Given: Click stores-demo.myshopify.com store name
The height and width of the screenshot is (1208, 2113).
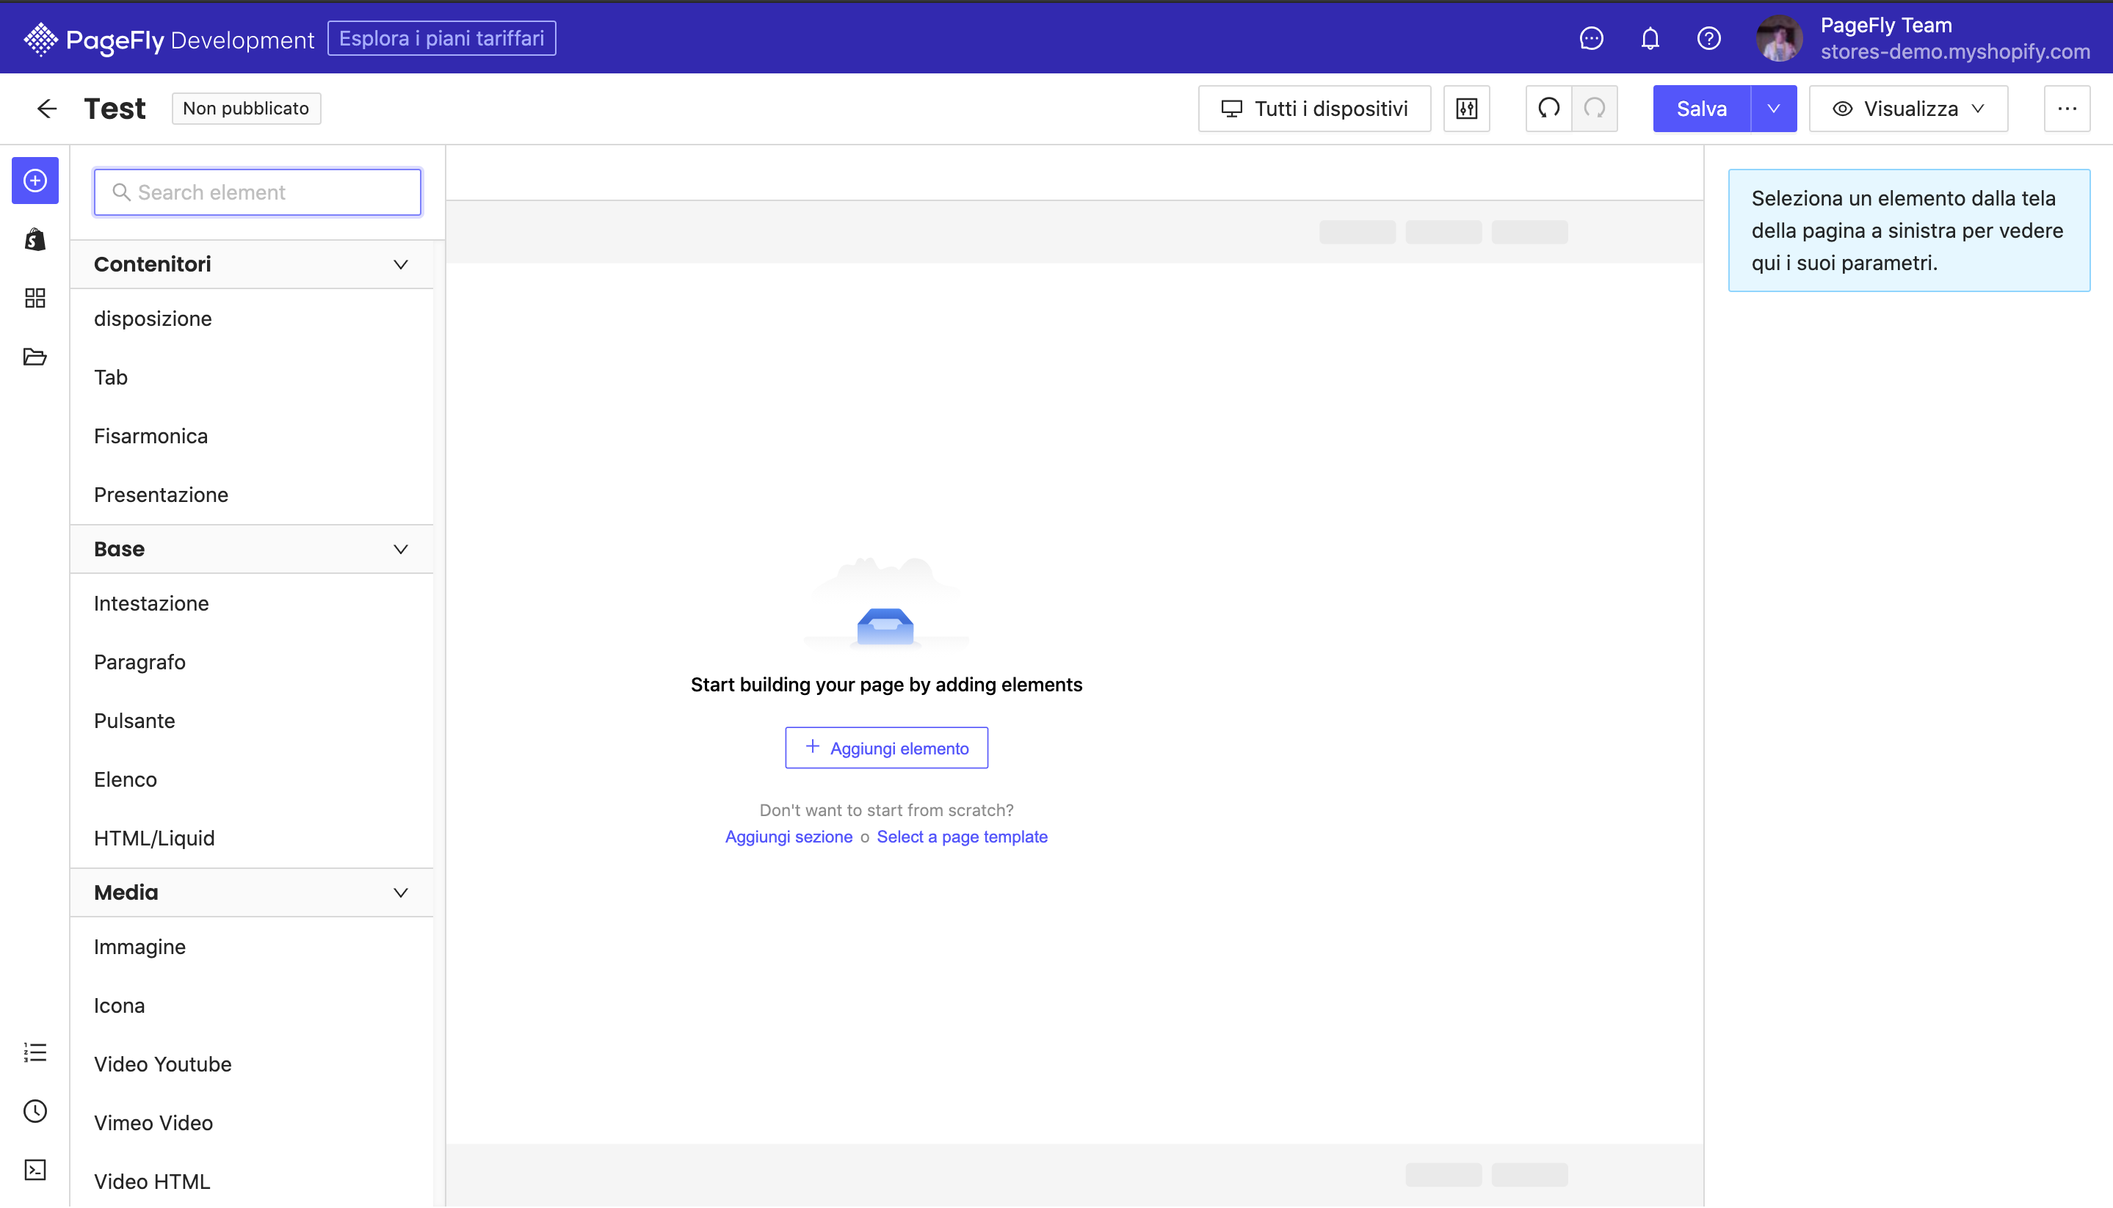Looking at the screenshot, I should [1954, 51].
